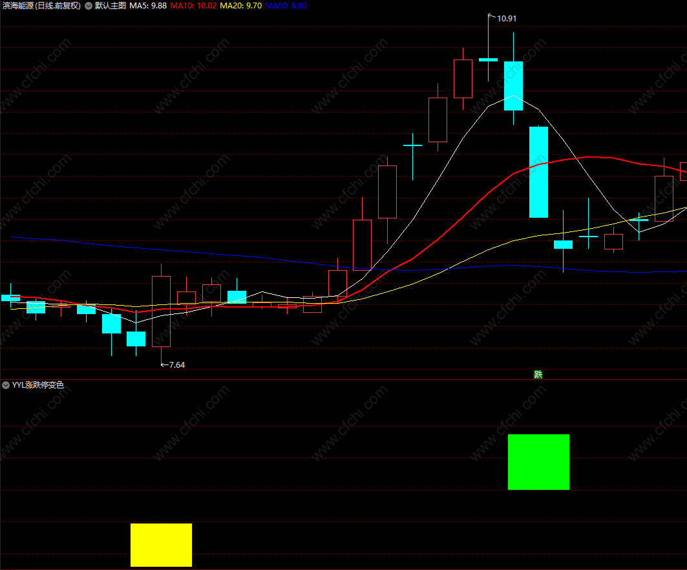Click the 7.64 low price label

177,365
